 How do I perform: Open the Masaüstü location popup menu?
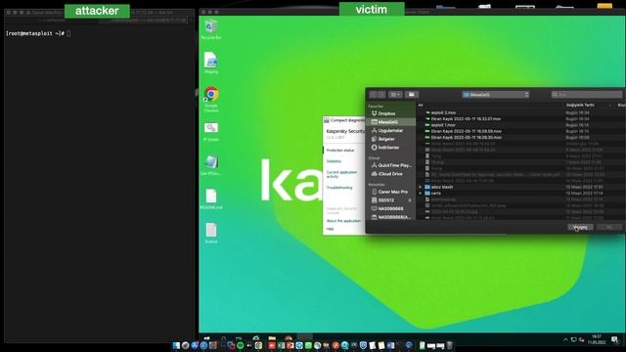(496, 95)
